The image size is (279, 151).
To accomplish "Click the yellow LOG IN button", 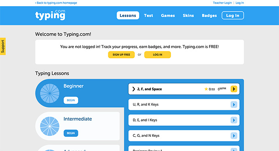I will pos(157,55).
